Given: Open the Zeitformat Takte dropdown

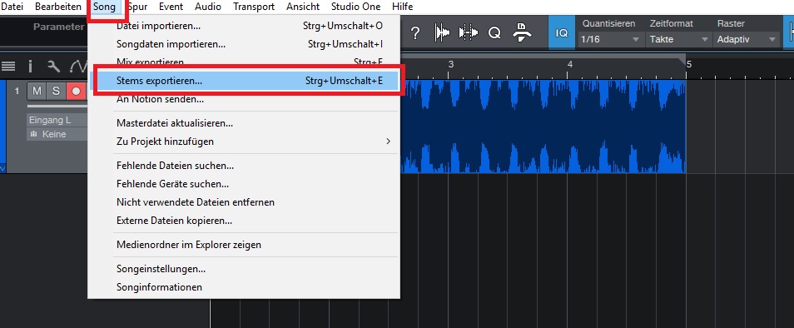Looking at the screenshot, I should 678,39.
